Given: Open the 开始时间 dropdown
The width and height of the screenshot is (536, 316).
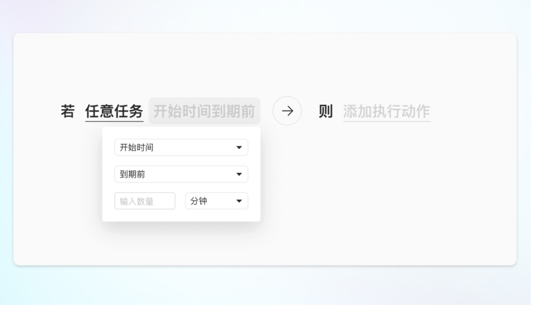Looking at the screenshot, I should pos(181,147).
